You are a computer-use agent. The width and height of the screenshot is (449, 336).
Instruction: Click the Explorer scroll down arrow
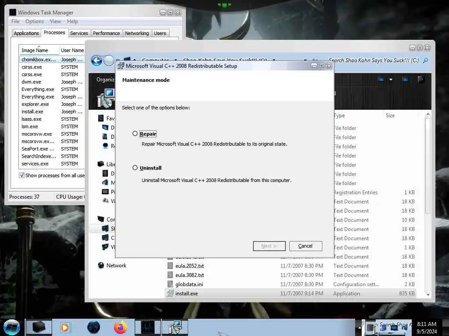point(428,294)
